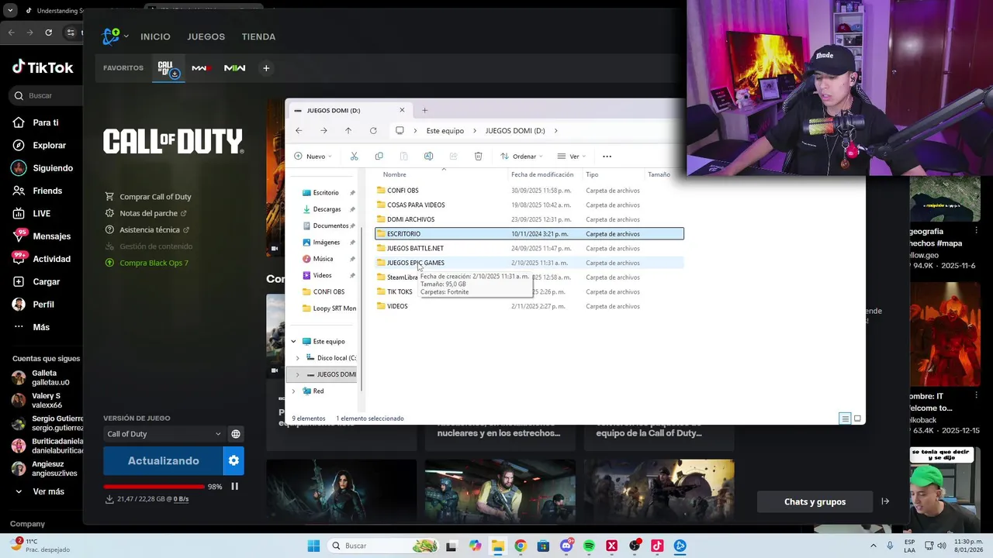Select the JUEGOS BATTLE.NET folder
The image size is (993, 558).
coord(529,249)
